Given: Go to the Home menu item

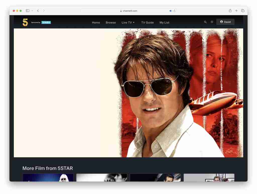Looking at the screenshot, I should tap(96, 23).
